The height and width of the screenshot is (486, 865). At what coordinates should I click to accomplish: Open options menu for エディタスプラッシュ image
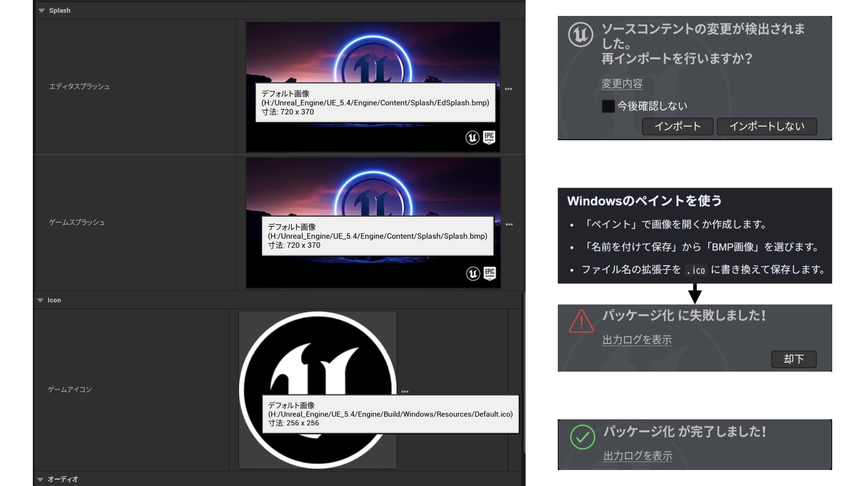coord(508,89)
